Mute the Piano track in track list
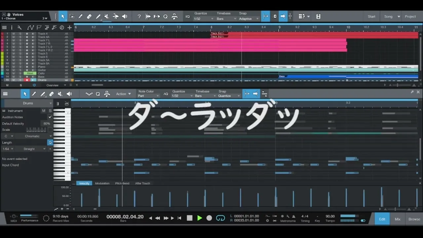 (14, 67)
